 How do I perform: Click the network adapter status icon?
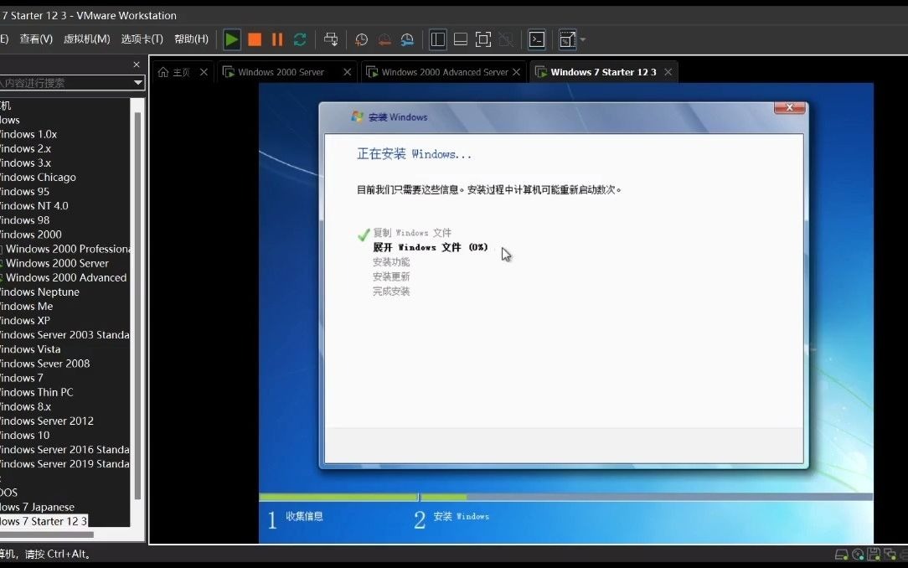point(890,555)
